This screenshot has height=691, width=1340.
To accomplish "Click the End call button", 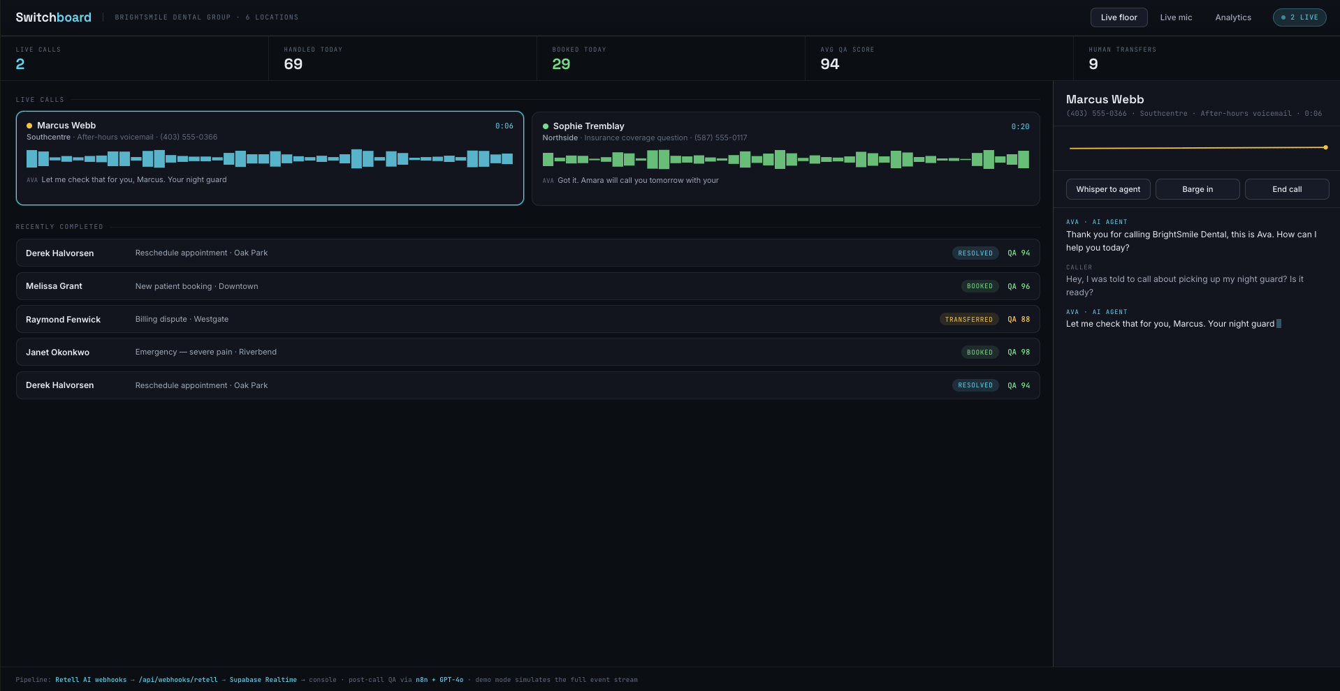I will (x=1287, y=189).
